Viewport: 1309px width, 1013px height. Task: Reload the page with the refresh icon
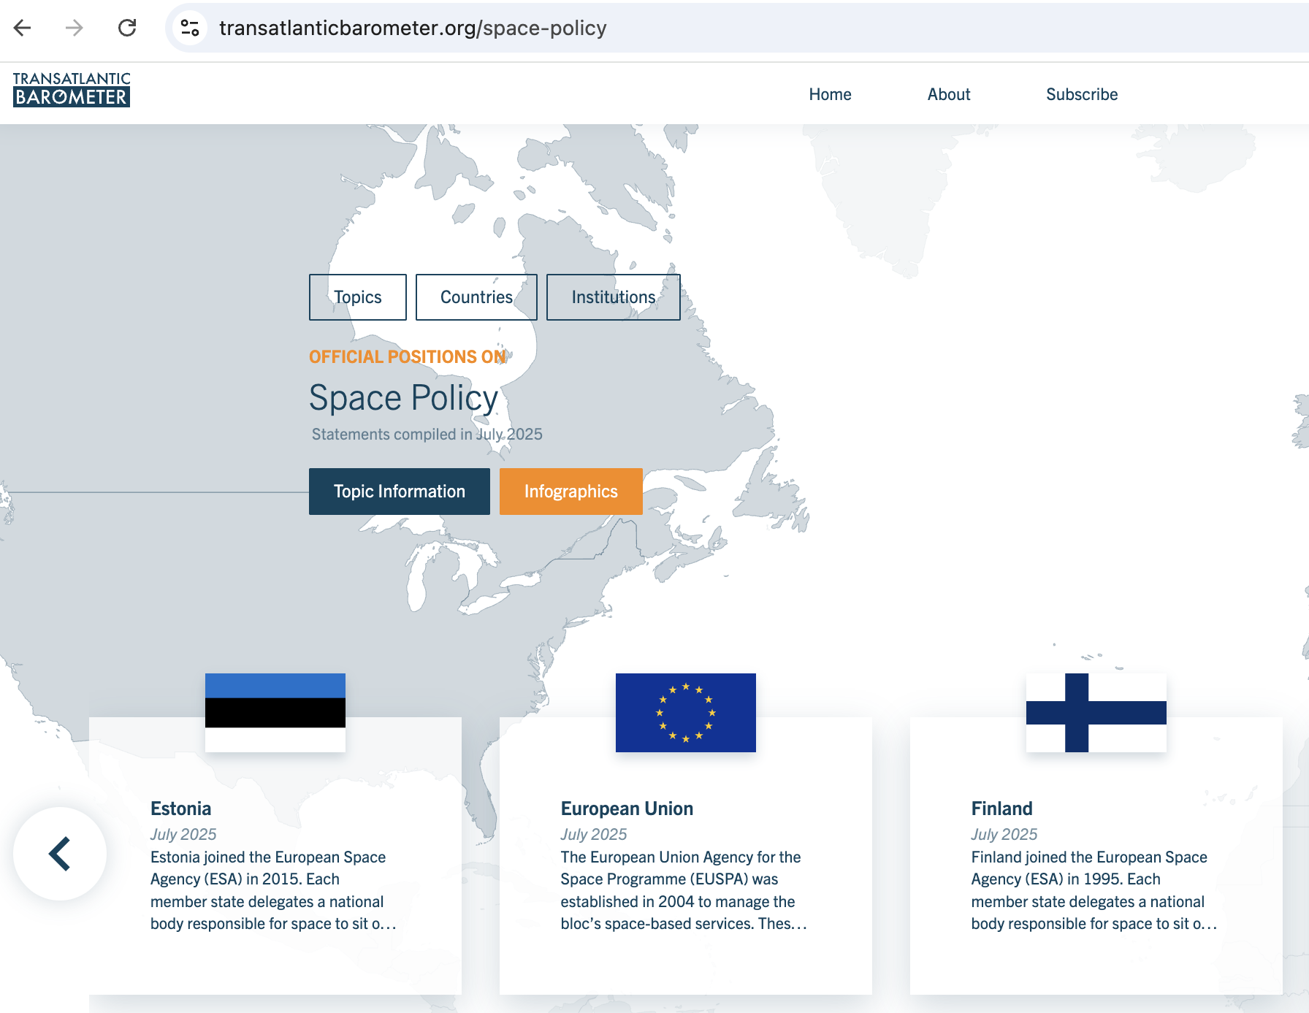click(127, 28)
